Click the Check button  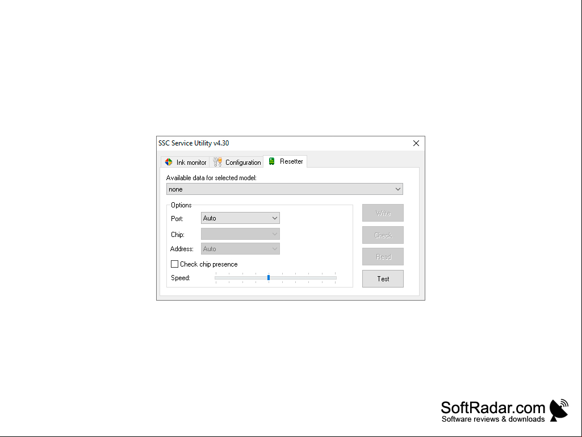tap(383, 235)
